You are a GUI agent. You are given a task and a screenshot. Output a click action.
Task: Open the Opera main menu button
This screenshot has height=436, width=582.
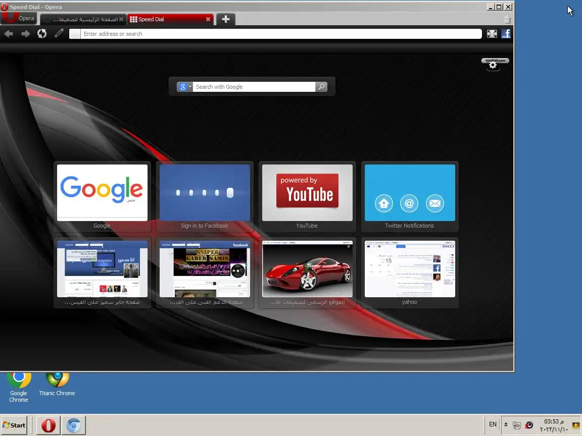[x=19, y=19]
